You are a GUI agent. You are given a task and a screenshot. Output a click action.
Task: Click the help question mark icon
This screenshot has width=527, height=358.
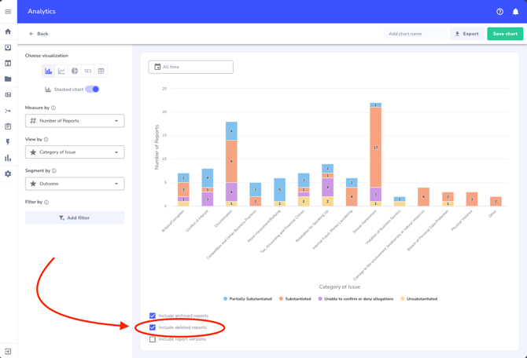[499, 12]
